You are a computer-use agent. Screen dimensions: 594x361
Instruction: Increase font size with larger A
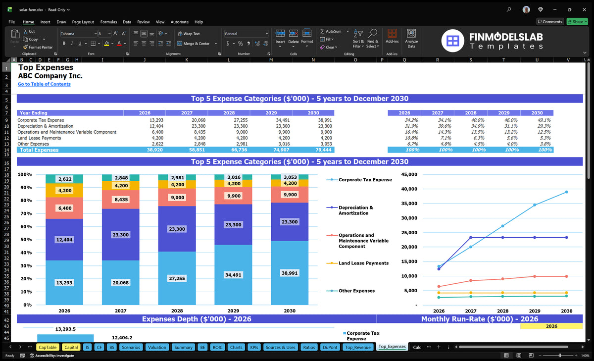click(115, 34)
